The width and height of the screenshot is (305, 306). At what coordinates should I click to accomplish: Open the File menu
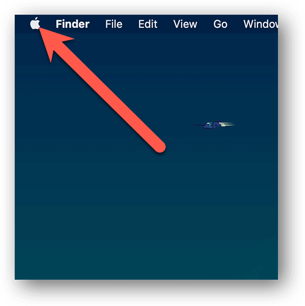pos(114,24)
